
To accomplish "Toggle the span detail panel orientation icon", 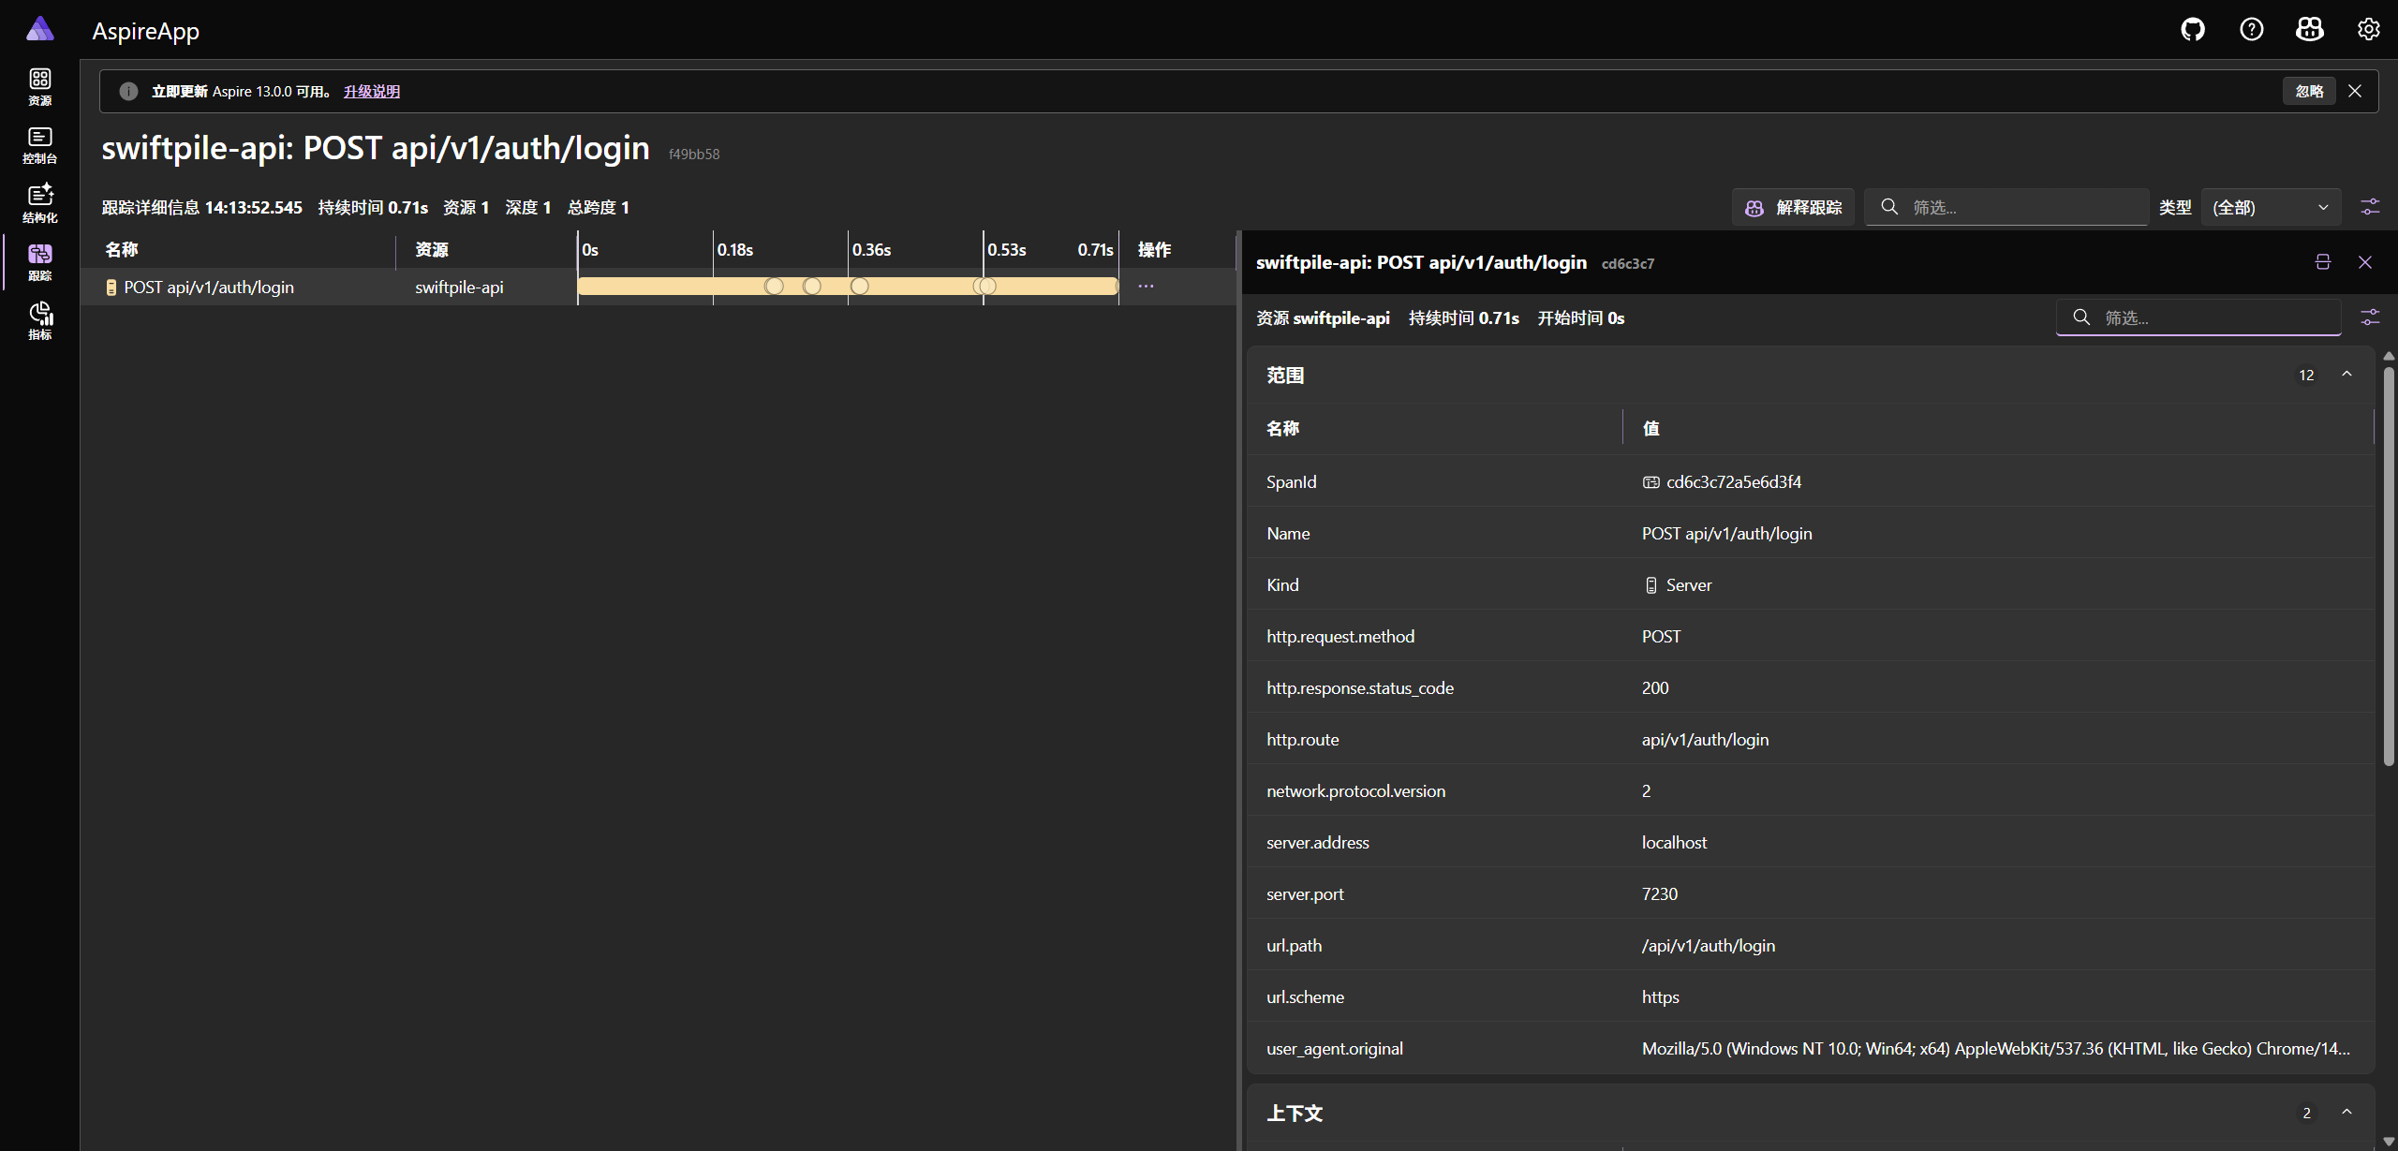I will (2323, 262).
